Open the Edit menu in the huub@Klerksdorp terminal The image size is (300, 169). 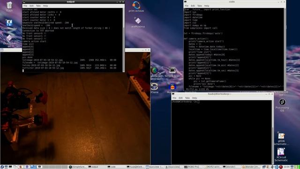(180, 98)
